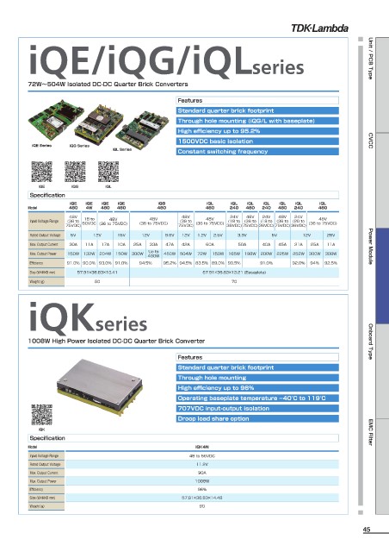Screen dimensions: 389x552
Task: Select the iQK converter product photo
Action: (x=100, y=387)
